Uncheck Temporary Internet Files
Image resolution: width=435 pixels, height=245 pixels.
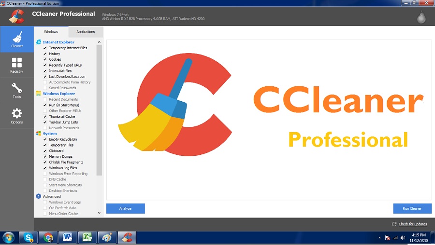click(45, 48)
